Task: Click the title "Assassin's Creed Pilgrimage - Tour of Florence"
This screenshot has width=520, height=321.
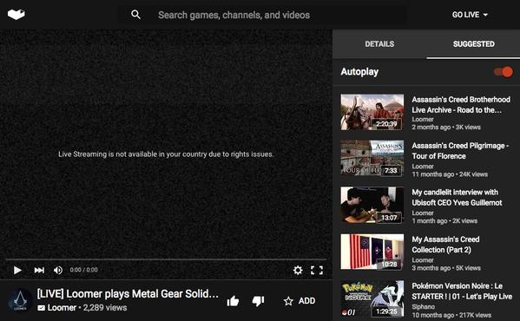Action: pyautogui.click(x=460, y=151)
